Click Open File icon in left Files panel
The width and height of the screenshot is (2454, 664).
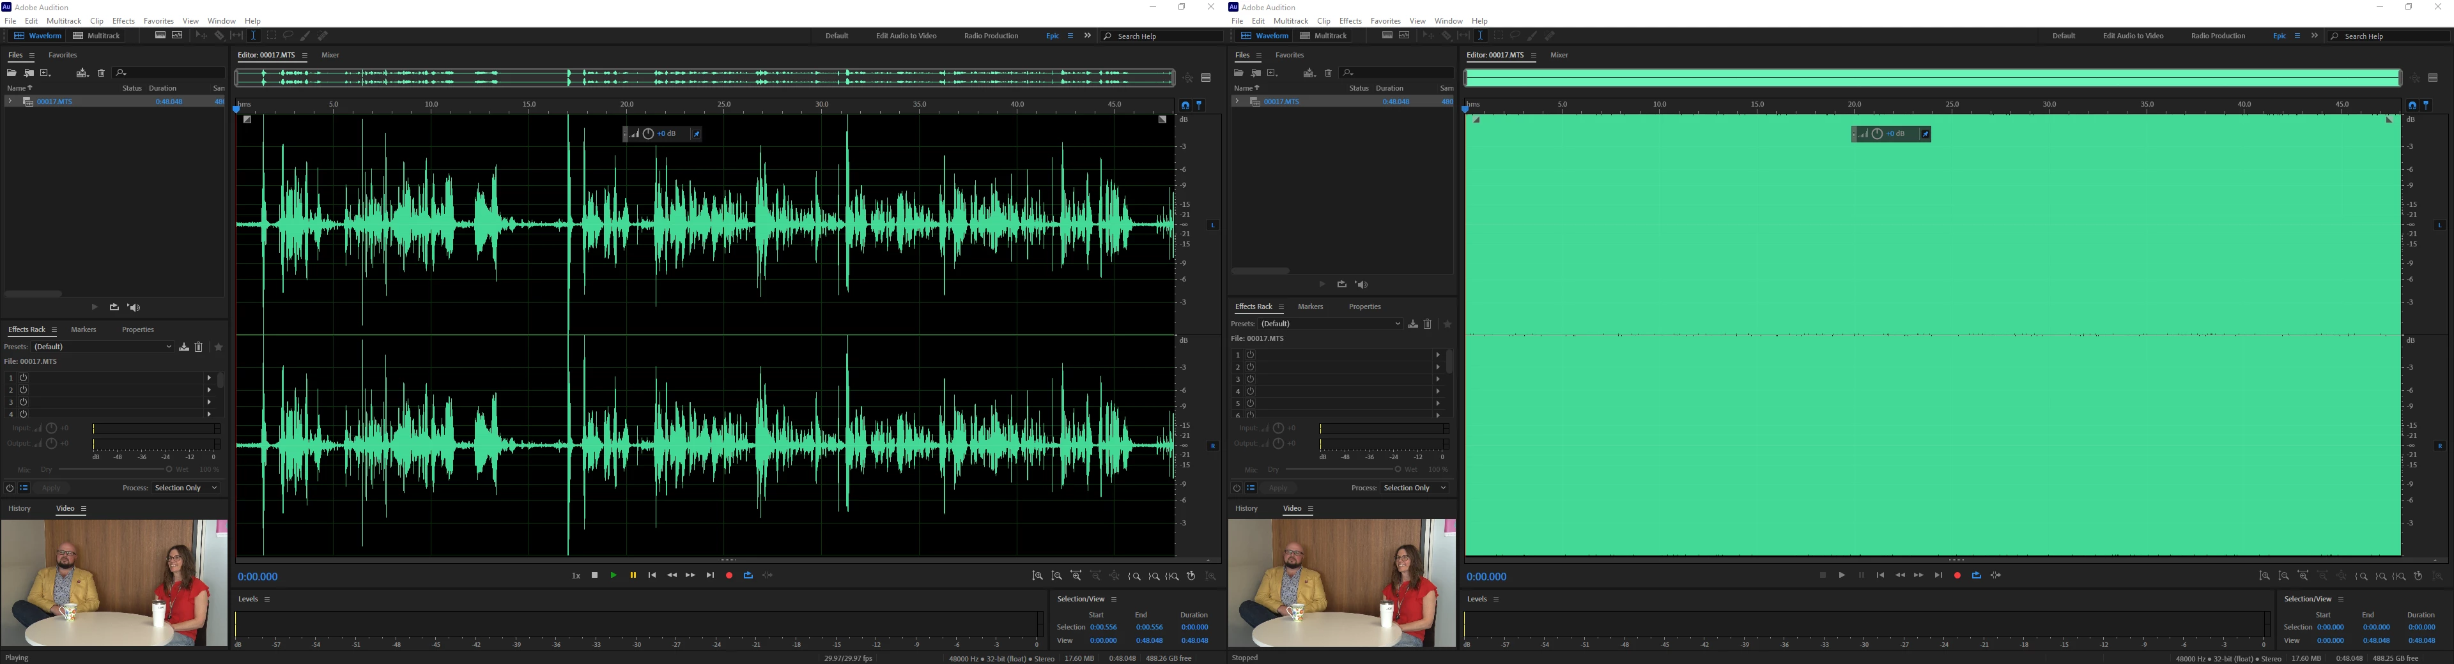click(x=12, y=72)
